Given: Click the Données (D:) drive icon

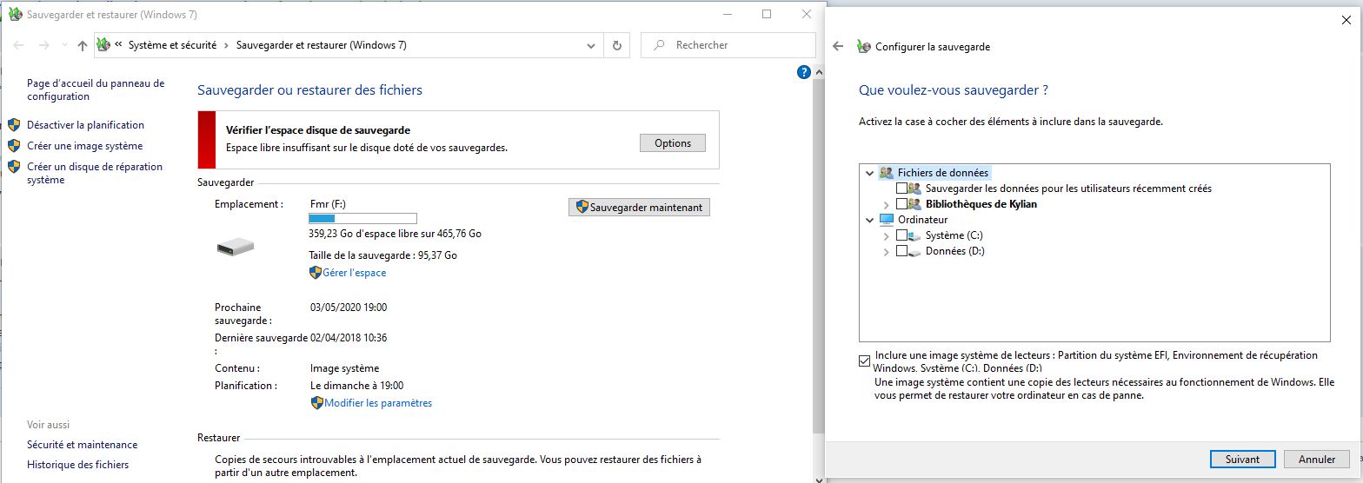Looking at the screenshot, I should point(914,251).
